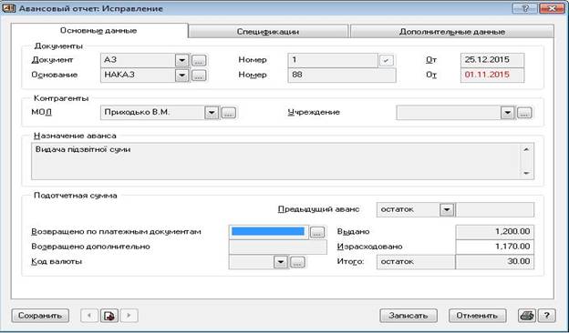
Task: Click the document Номер field with value 1
Action: (333, 60)
